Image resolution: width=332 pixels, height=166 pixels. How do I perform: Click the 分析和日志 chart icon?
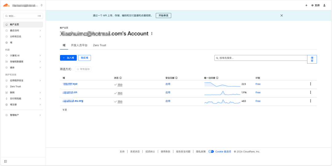tap(6, 36)
